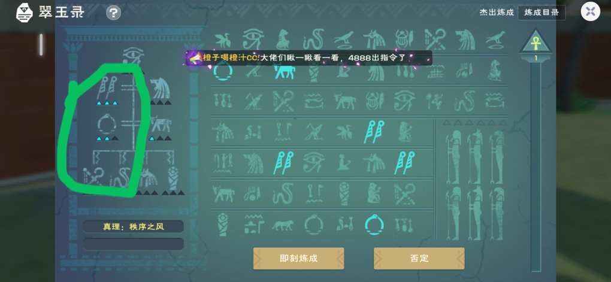Select the cobra snake hieroglyph in top row

[314, 40]
